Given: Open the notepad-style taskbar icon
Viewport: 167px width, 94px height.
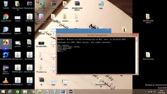Looking at the screenshot, I should coord(47,92).
